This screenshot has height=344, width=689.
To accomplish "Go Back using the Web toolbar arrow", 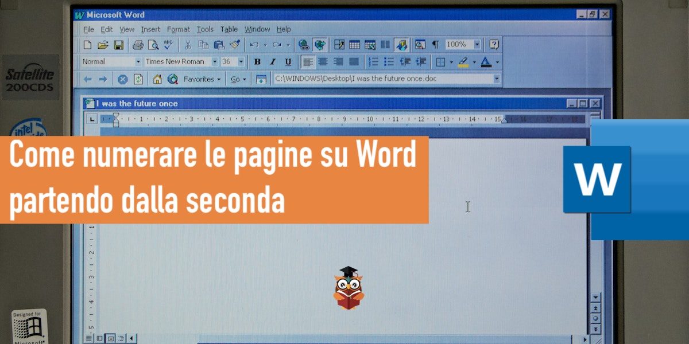I will (x=88, y=79).
